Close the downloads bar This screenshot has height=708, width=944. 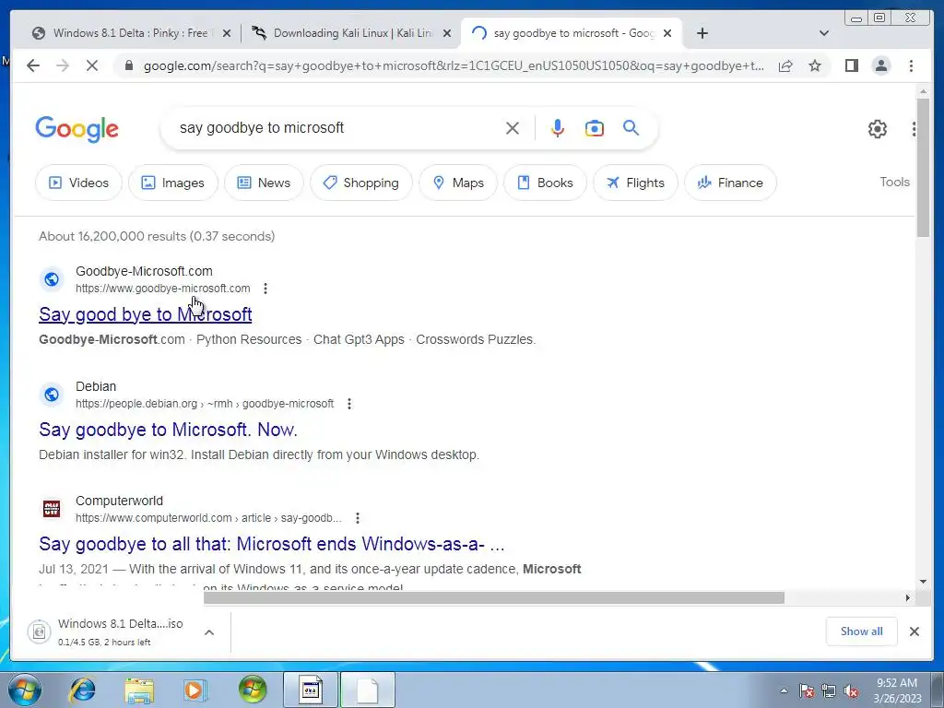(914, 631)
